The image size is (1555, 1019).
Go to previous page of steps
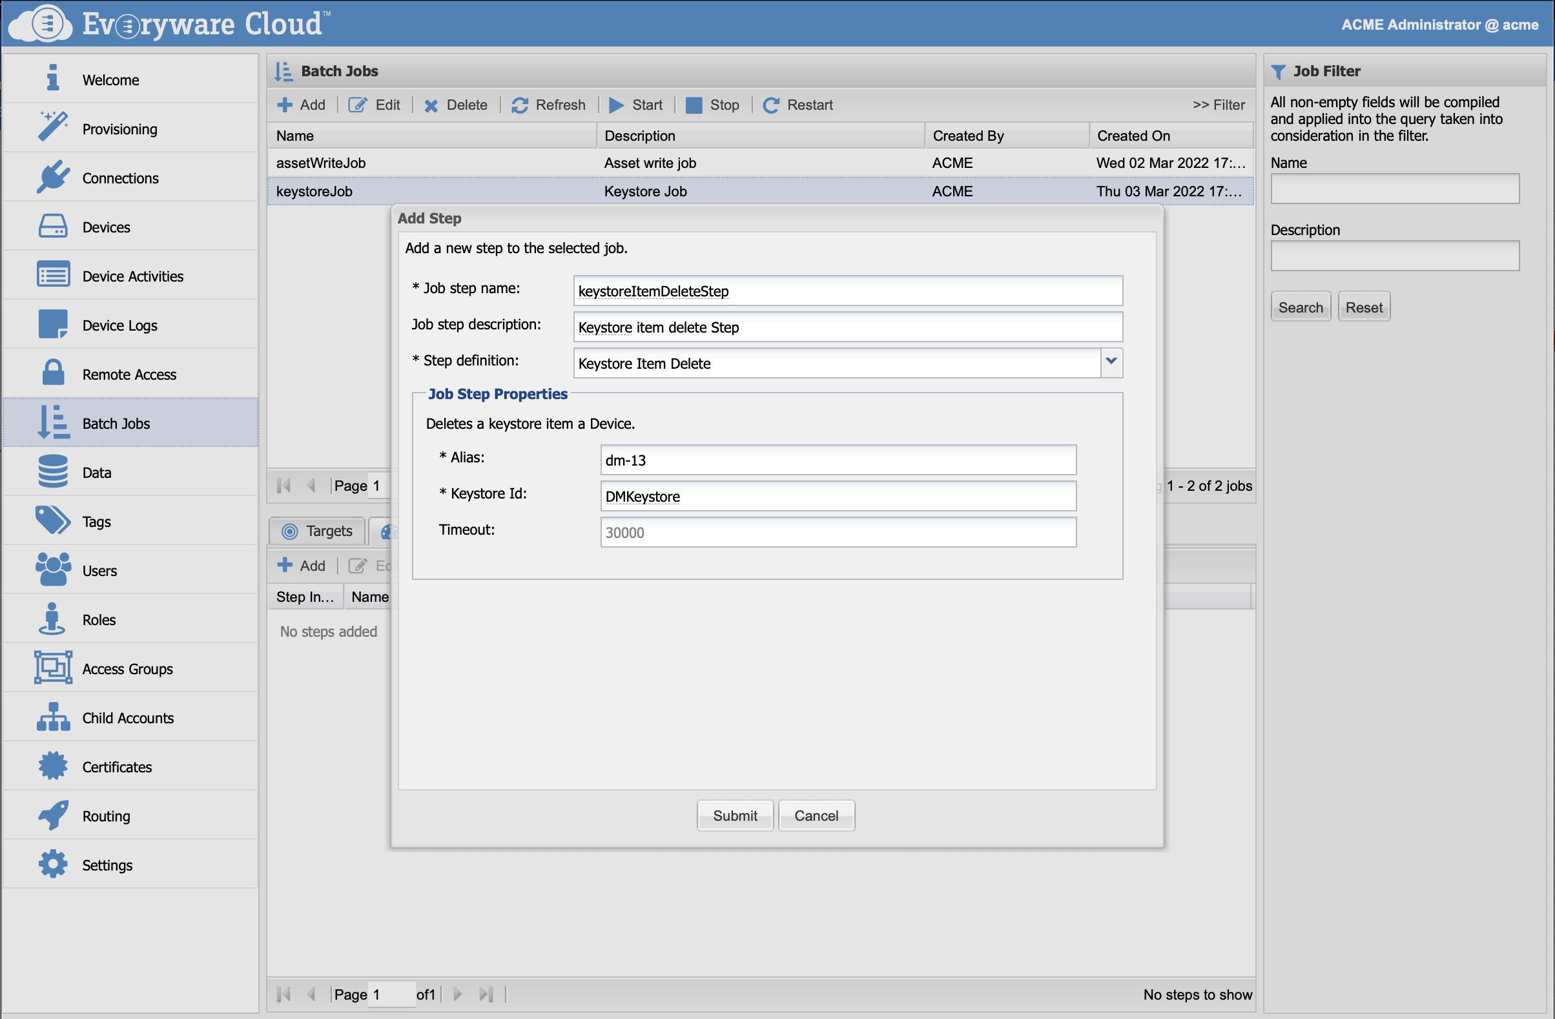311,994
